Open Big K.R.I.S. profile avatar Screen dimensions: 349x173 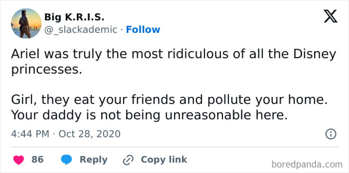[x=26, y=23]
